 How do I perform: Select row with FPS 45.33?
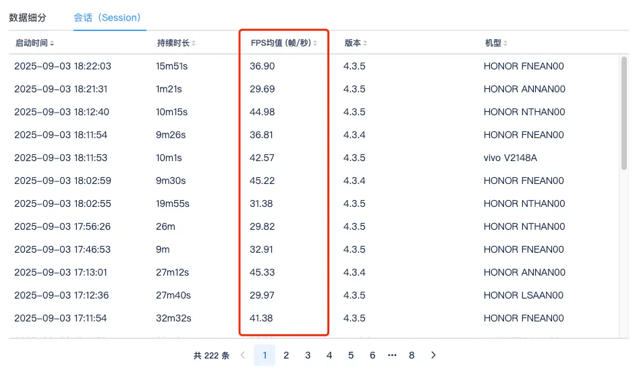[262, 272]
